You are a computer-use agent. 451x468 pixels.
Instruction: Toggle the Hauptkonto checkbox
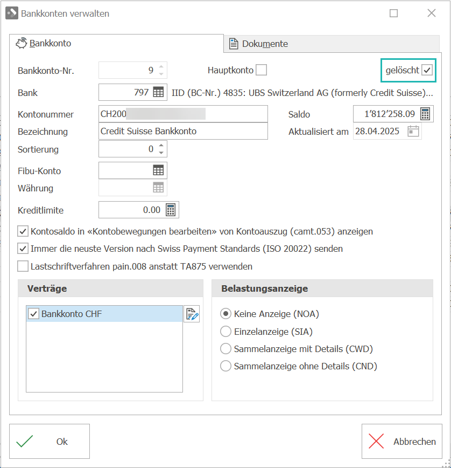(261, 70)
